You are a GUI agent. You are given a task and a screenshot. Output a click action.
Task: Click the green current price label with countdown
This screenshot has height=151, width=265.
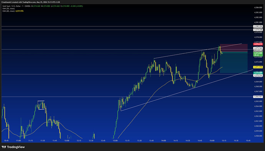point(258,54)
